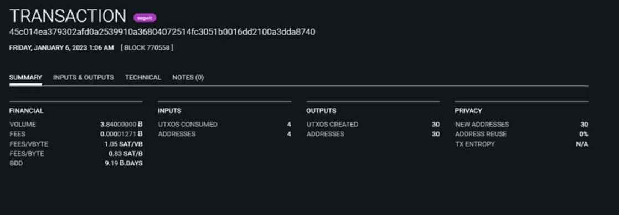Click the BDD 9.19 B.DAYS value
619x215 pixels.
(123, 164)
